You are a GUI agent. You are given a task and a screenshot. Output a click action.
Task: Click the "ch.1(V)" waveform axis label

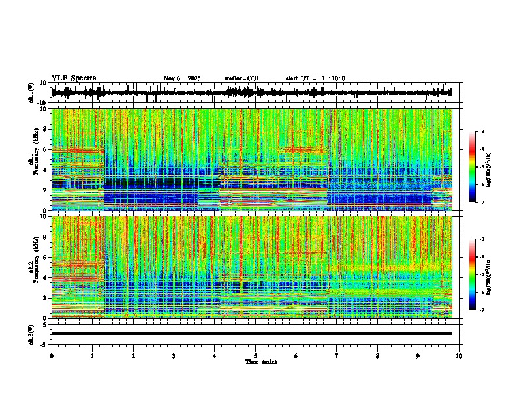pyautogui.click(x=31, y=93)
